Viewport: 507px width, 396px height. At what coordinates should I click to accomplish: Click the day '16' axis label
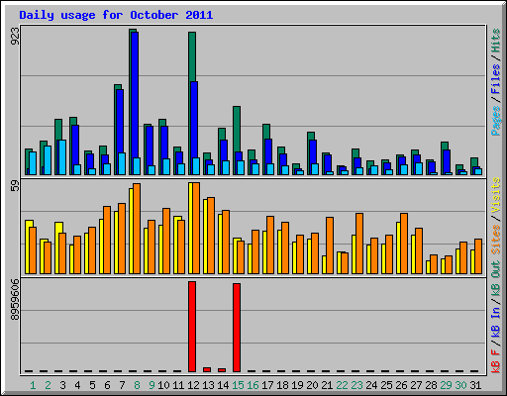tap(253, 385)
